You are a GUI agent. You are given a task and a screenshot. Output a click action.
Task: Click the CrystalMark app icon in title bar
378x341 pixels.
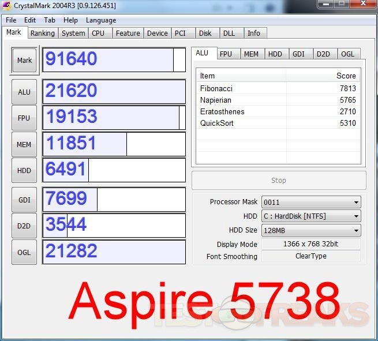(6, 6)
